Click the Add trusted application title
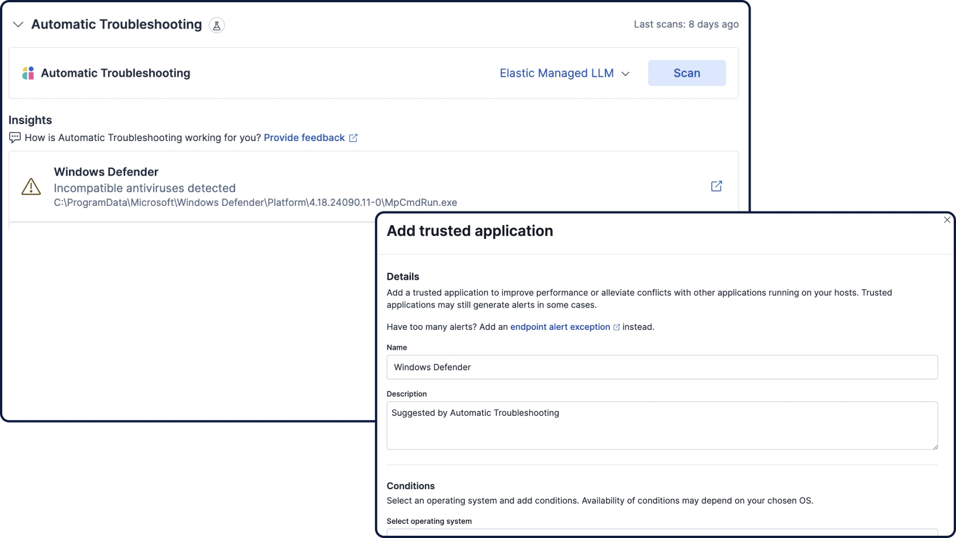The height and width of the screenshot is (538, 956). point(470,231)
